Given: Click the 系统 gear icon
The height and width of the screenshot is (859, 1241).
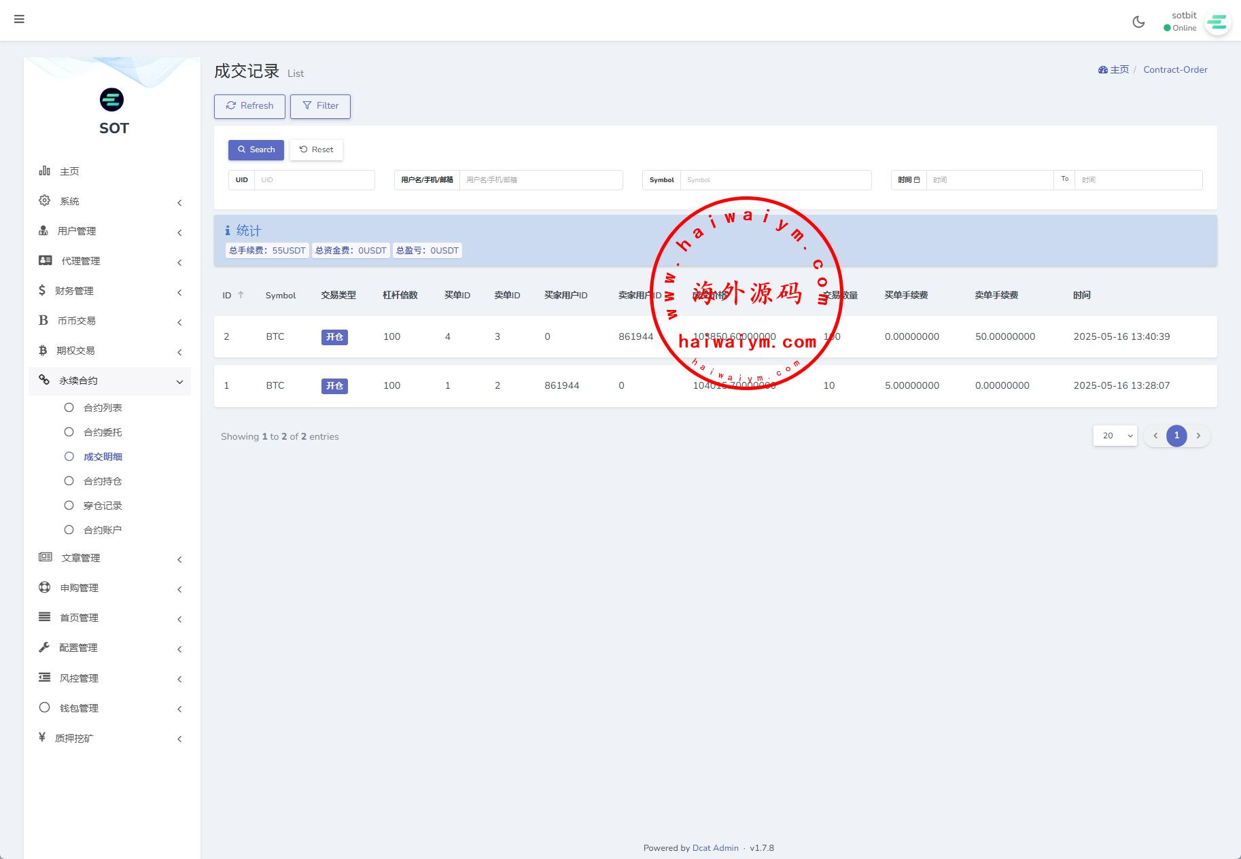Looking at the screenshot, I should point(44,200).
